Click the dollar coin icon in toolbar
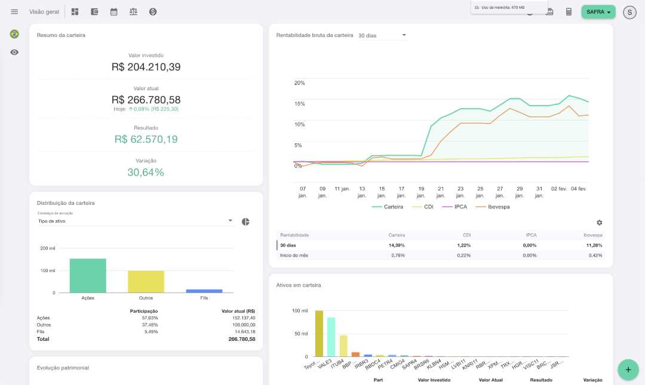Viewport: 645px width, 385px height. pyautogui.click(x=153, y=12)
